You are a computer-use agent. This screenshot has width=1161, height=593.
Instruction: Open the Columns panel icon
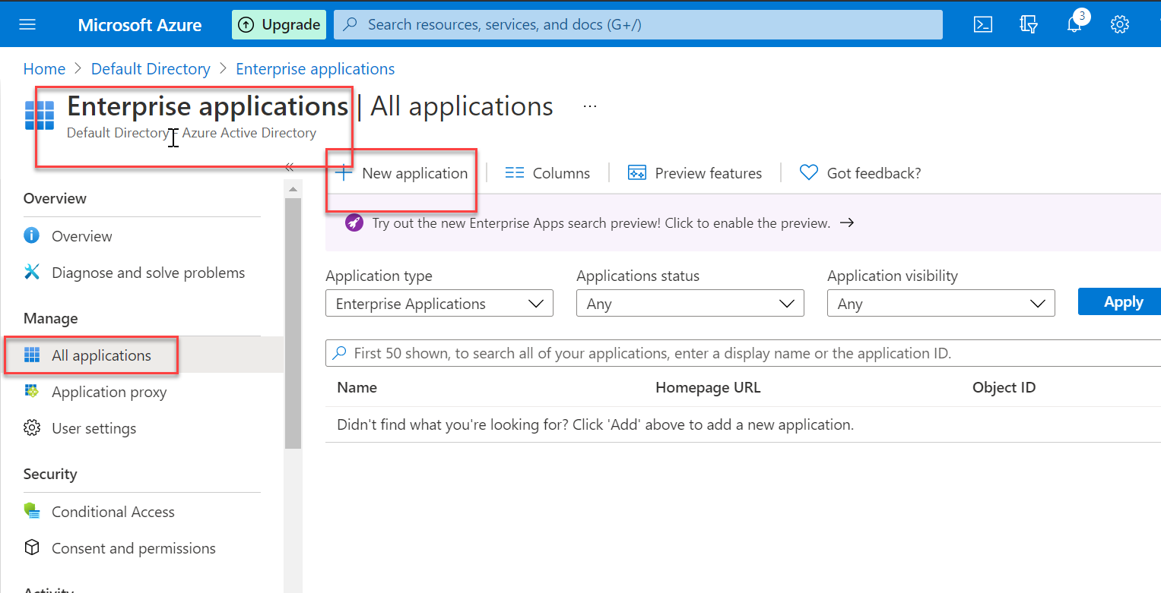515,172
